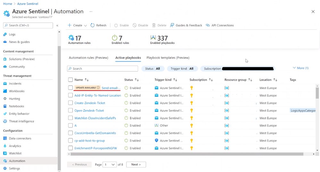Open the Trigger kind : All filter
This screenshot has height=172, width=320.
[x=182, y=69]
